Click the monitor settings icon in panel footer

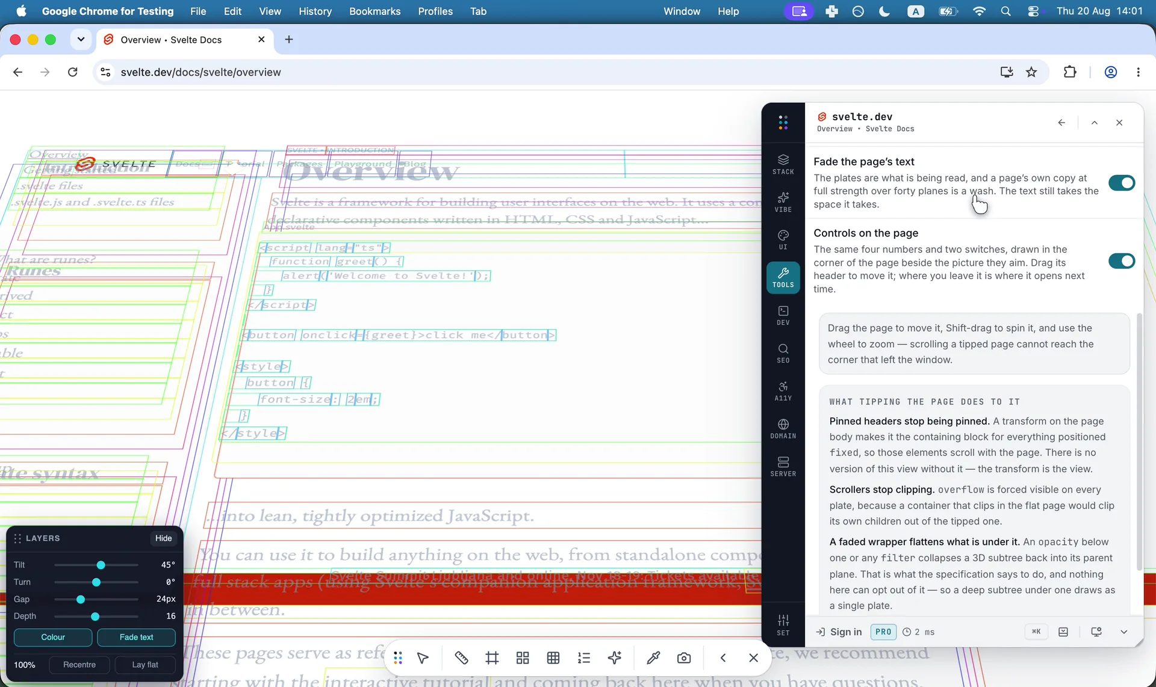tap(1096, 632)
